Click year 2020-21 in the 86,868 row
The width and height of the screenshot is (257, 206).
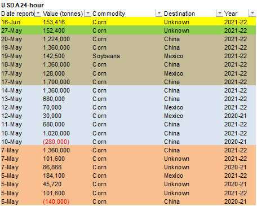[x=235, y=167]
